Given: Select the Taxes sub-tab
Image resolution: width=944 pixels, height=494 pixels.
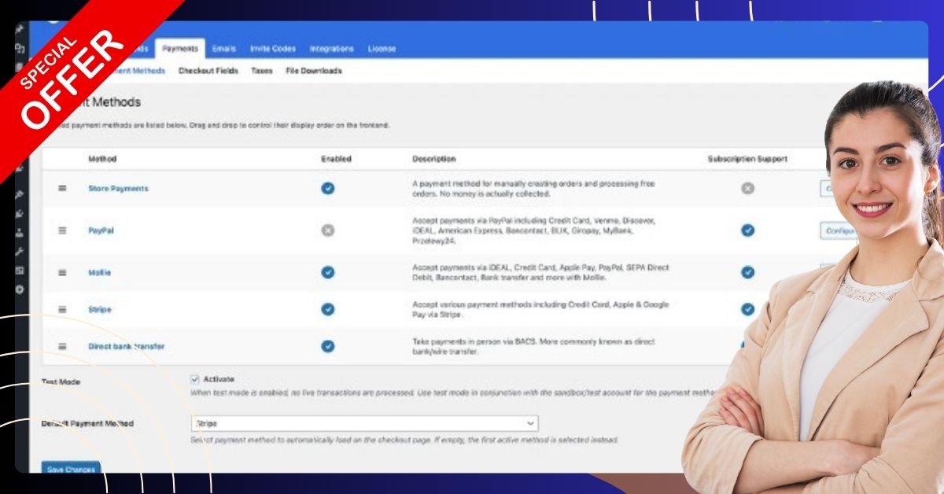Looking at the screenshot, I should point(262,71).
